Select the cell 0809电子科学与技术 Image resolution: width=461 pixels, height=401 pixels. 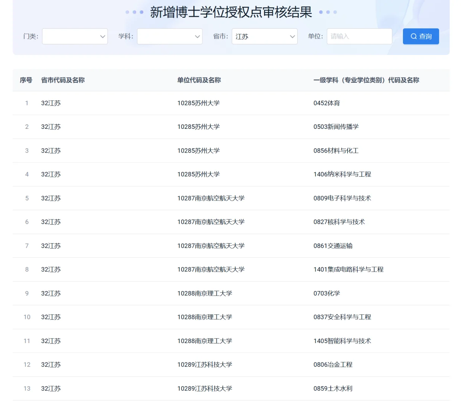tap(342, 198)
